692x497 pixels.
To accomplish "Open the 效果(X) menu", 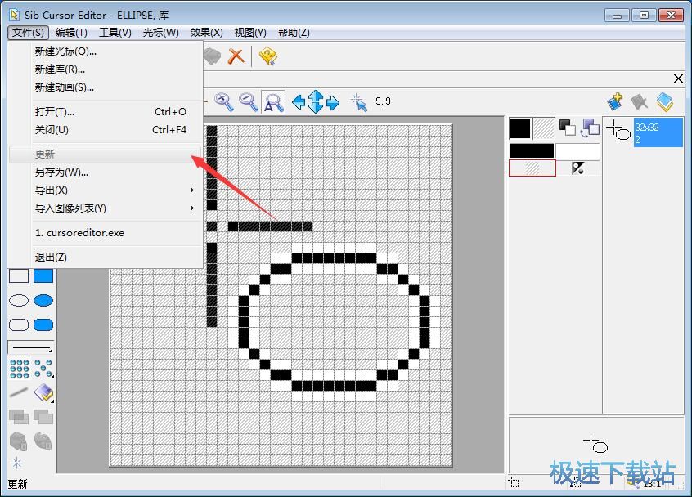I will [x=206, y=33].
